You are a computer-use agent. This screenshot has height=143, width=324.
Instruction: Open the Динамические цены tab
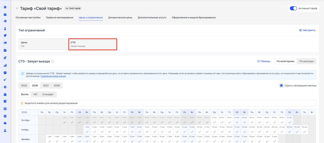[x=120, y=17]
